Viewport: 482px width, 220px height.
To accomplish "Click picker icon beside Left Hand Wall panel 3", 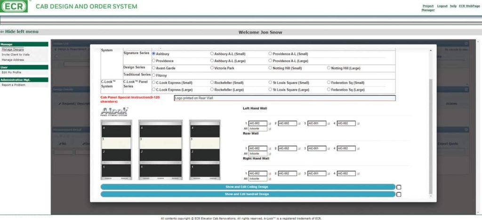I will (329, 124).
